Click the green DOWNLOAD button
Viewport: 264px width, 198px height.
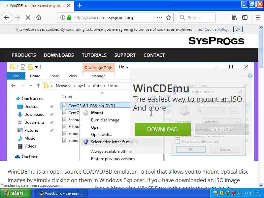click(162, 129)
